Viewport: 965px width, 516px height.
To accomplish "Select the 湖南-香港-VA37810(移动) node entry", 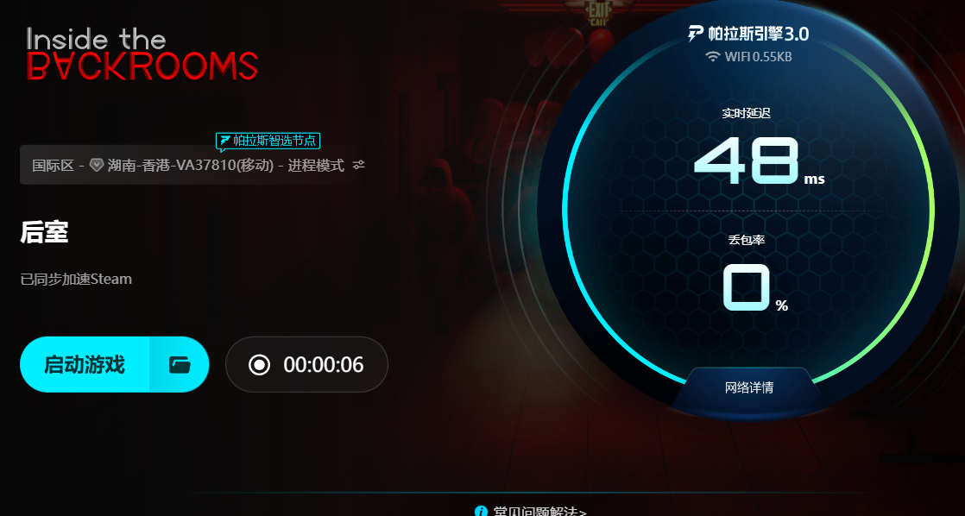I will coord(190,165).
